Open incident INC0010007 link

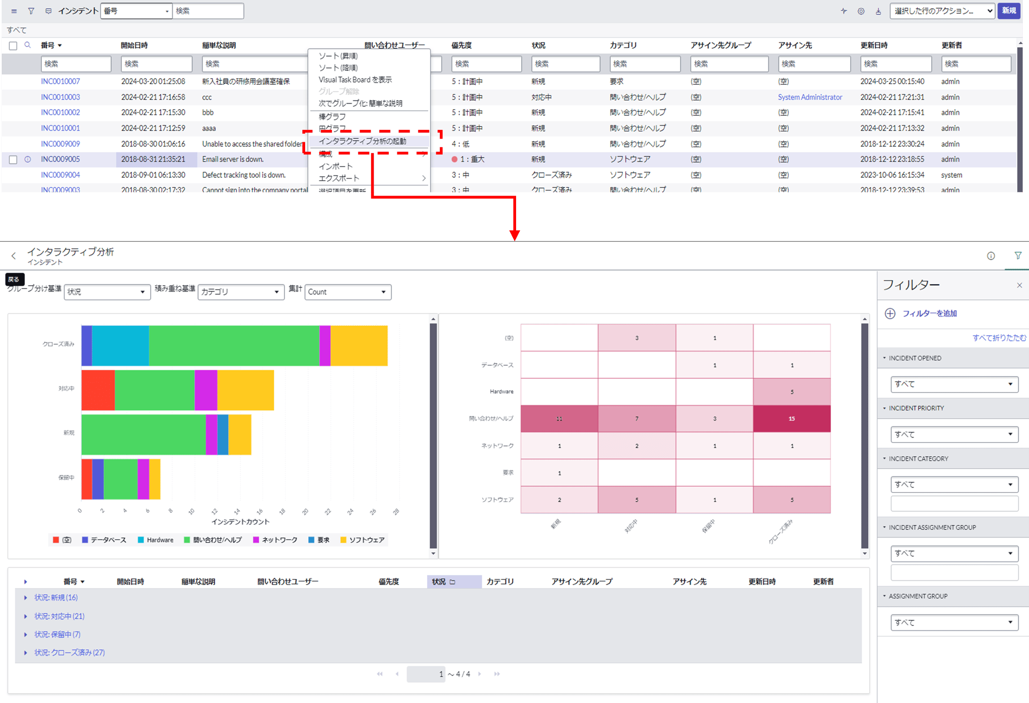(x=60, y=82)
